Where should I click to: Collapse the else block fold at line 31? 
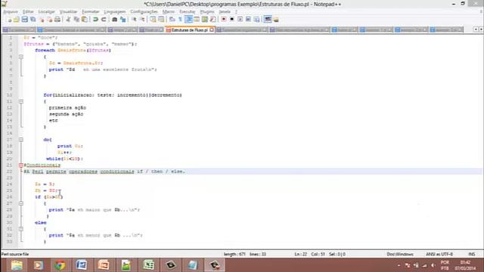click(21, 229)
